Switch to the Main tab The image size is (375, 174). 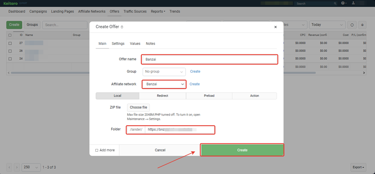pos(102,44)
